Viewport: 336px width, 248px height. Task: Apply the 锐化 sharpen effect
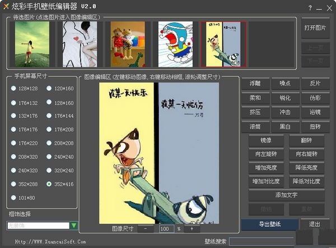[x=285, y=98]
